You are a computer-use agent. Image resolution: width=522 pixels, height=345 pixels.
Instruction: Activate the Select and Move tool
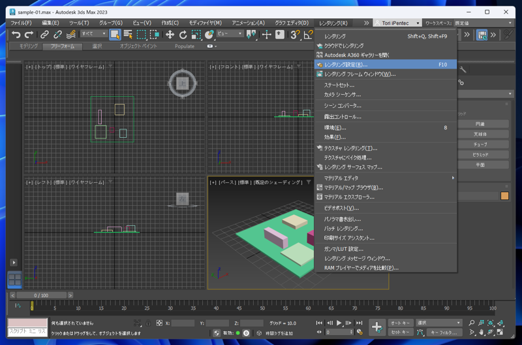click(x=170, y=35)
